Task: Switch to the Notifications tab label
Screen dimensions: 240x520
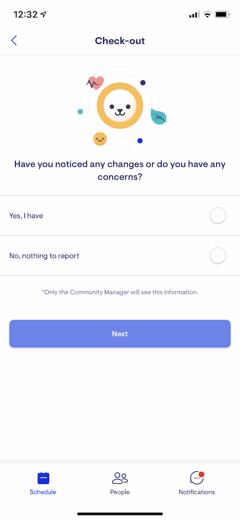Action: pyautogui.click(x=197, y=492)
